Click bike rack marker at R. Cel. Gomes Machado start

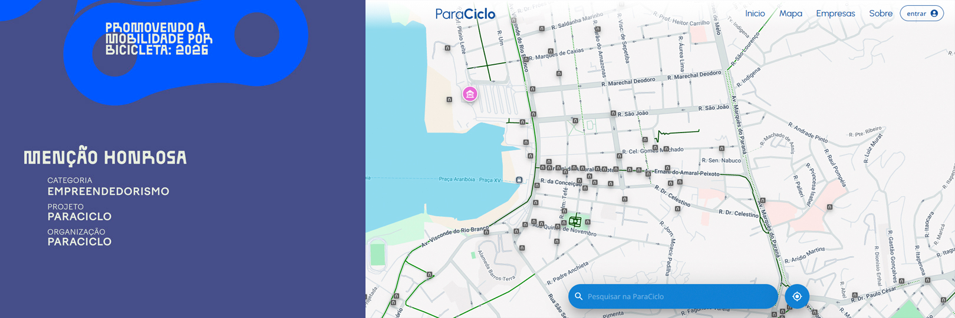click(618, 157)
